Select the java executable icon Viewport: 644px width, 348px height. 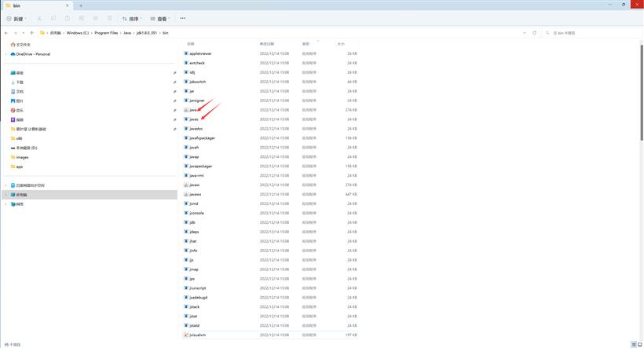click(186, 110)
